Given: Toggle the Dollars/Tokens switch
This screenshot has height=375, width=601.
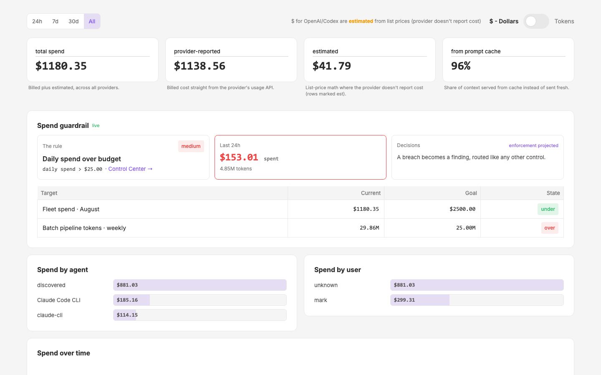Looking at the screenshot, I should pos(536,21).
